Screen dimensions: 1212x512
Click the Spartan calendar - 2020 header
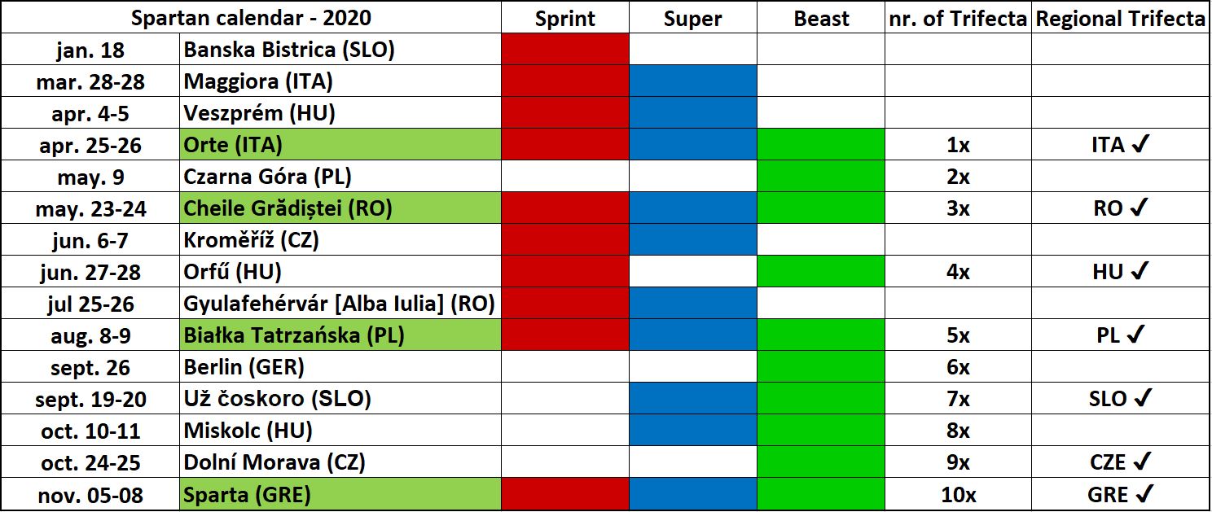coord(251,19)
